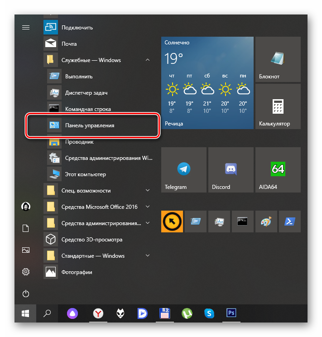
Task: Open the Блокнот tile
Action: (x=278, y=59)
